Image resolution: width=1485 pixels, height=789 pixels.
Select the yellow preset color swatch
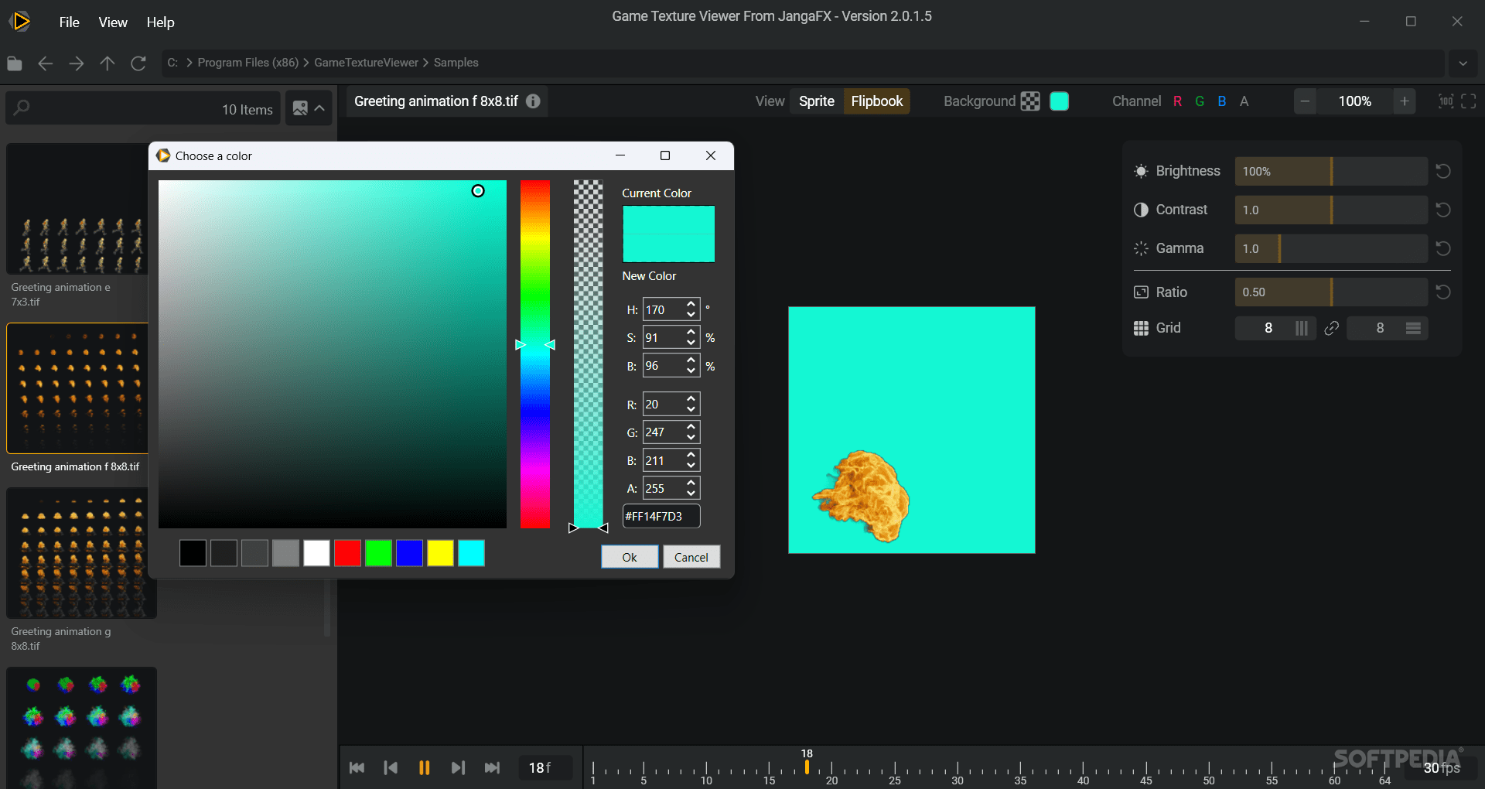pyautogui.click(x=439, y=553)
